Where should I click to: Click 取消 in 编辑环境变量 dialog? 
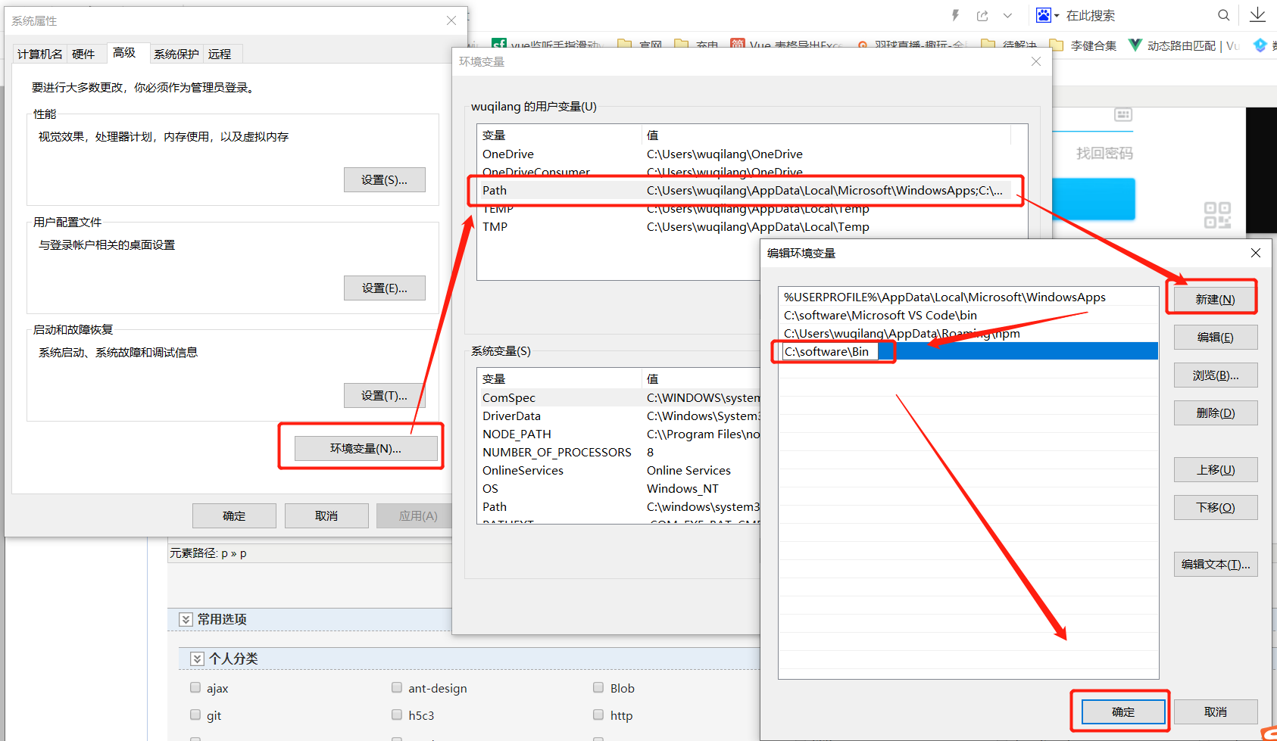[1216, 711]
